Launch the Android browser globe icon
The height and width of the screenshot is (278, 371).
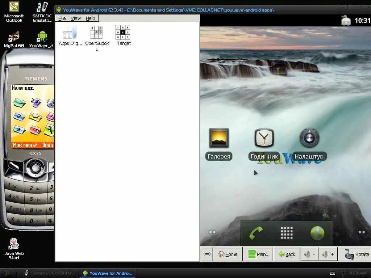pyautogui.click(x=317, y=233)
